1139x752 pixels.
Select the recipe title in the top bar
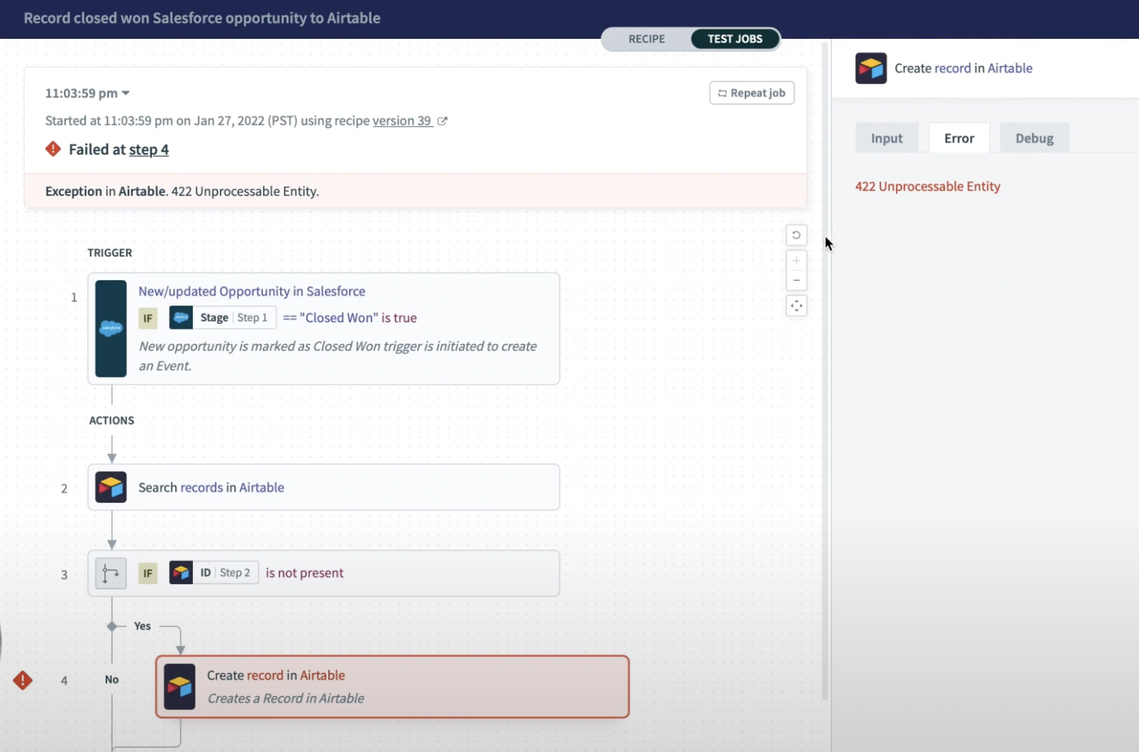pos(202,18)
